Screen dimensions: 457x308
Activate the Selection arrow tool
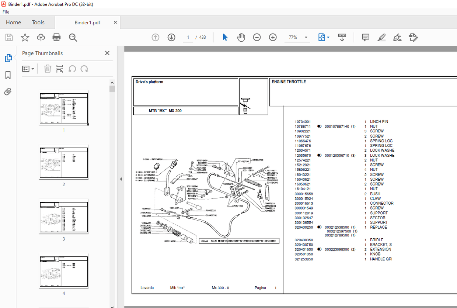225,37
